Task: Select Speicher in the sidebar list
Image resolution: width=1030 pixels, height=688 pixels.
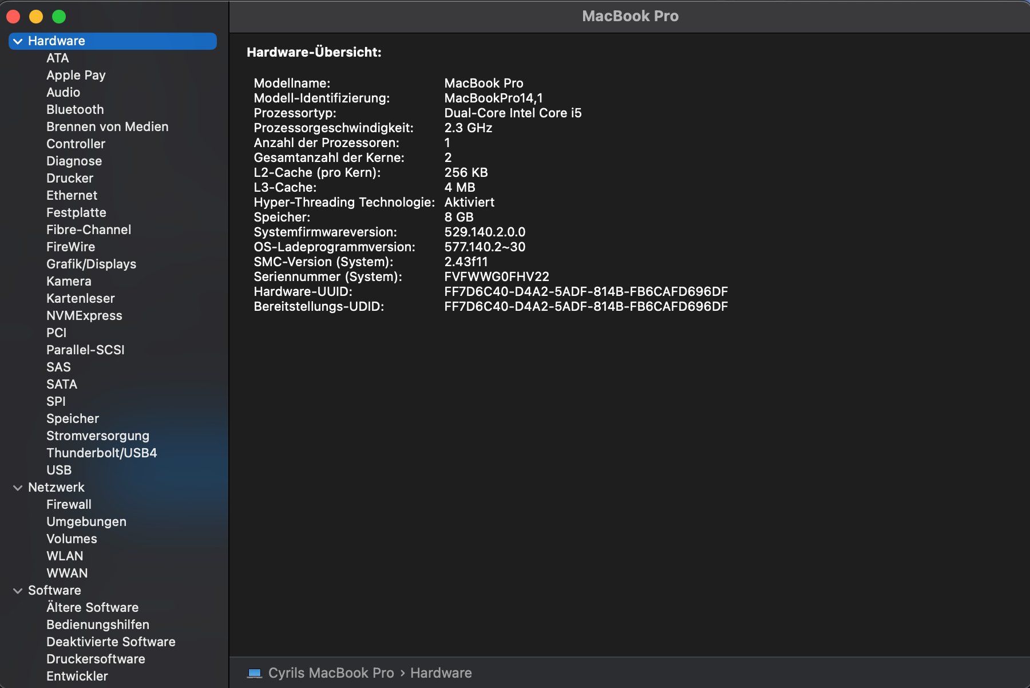Action: tap(73, 419)
